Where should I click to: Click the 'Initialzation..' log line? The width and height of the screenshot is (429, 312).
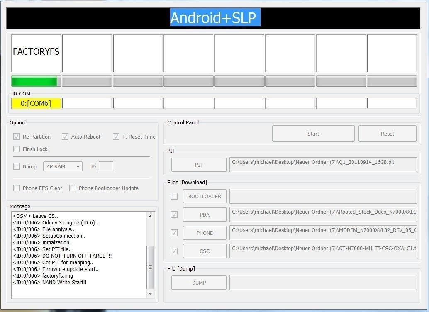43,242
